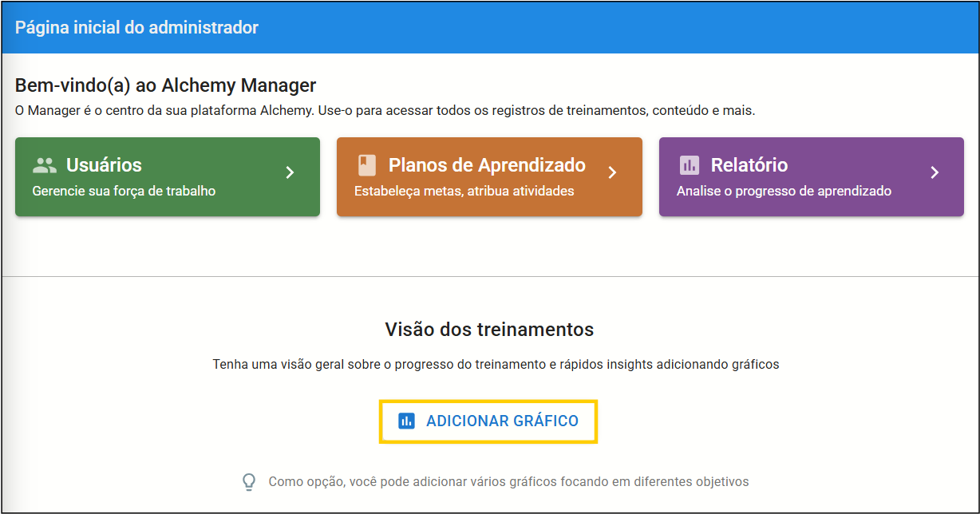Click the 'Como opção' hint about vários gráficos
Viewport: 980px width, 514px height.
508,482
